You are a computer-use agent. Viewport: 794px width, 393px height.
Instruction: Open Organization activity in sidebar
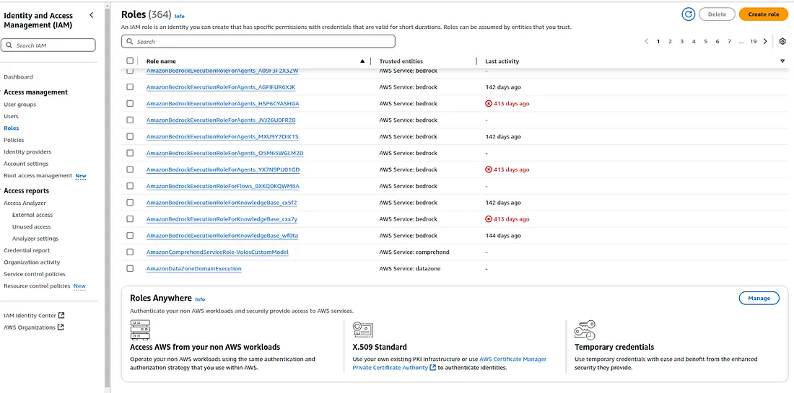pyautogui.click(x=32, y=262)
